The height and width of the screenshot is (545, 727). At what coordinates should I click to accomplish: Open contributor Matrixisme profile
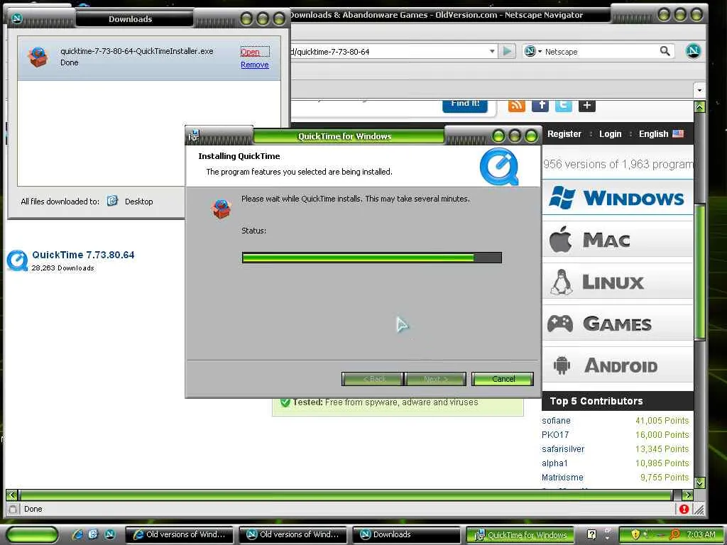click(562, 477)
